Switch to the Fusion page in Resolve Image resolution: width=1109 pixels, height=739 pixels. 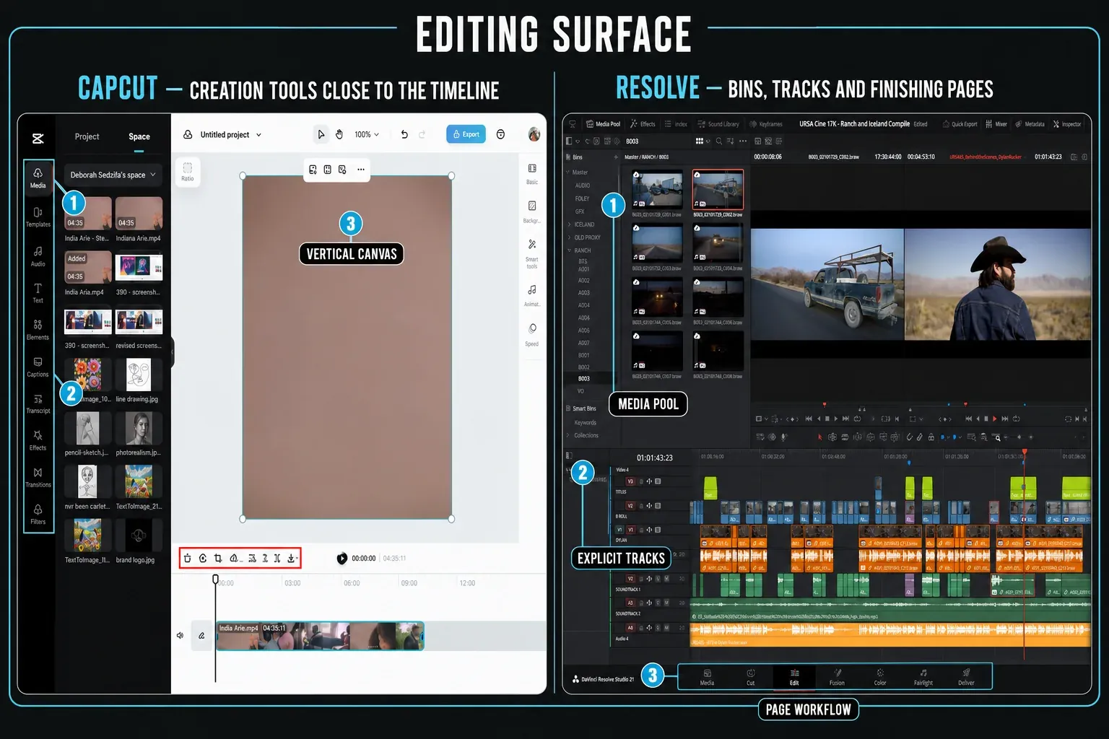click(837, 676)
